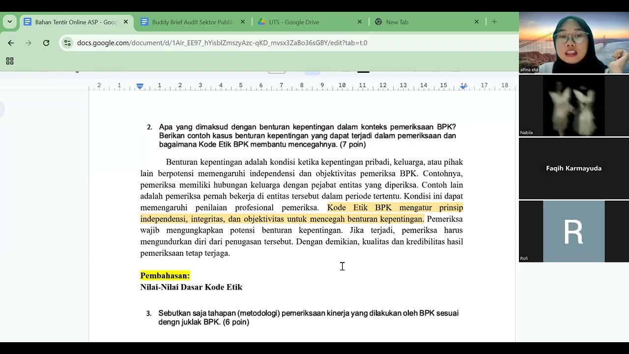Click 'wajib mengungkapkan potensi benturan kepentingan'

(241, 230)
